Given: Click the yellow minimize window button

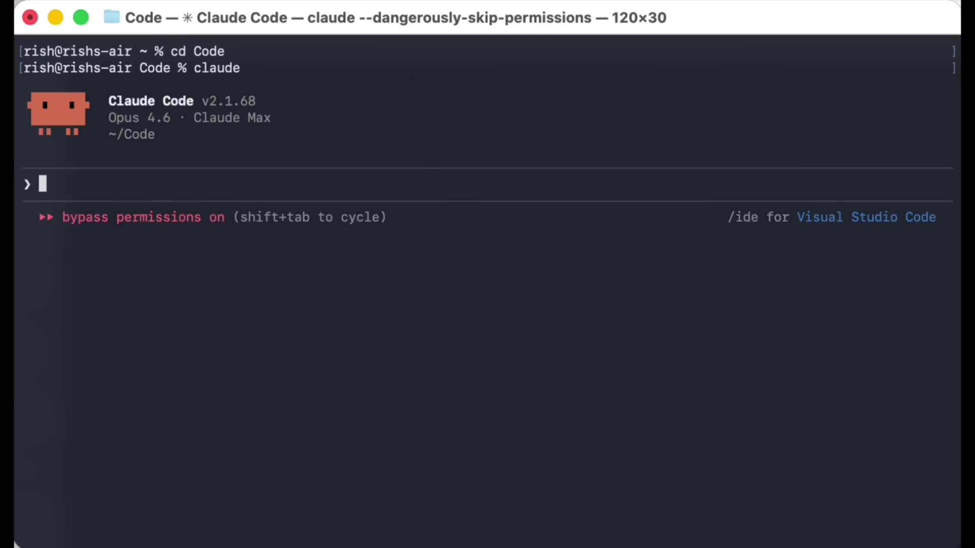Looking at the screenshot, I should 55,18.
